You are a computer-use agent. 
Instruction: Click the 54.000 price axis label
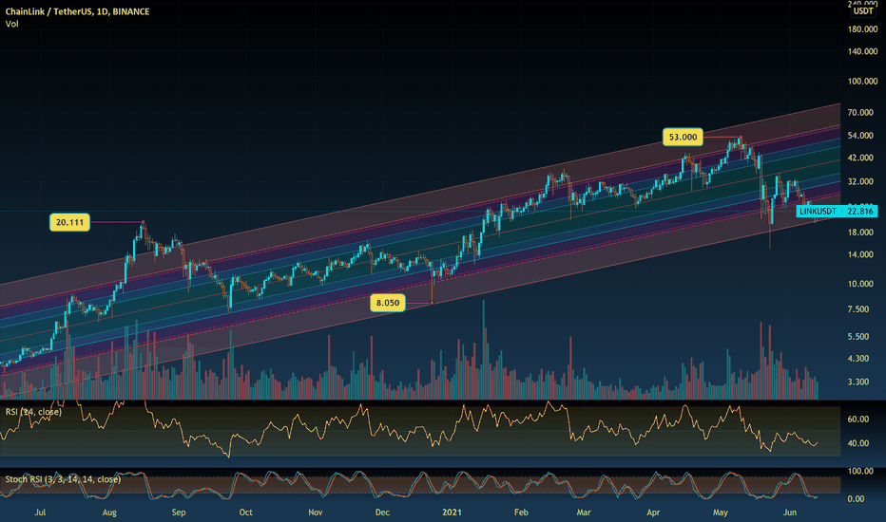pos(860,136)
